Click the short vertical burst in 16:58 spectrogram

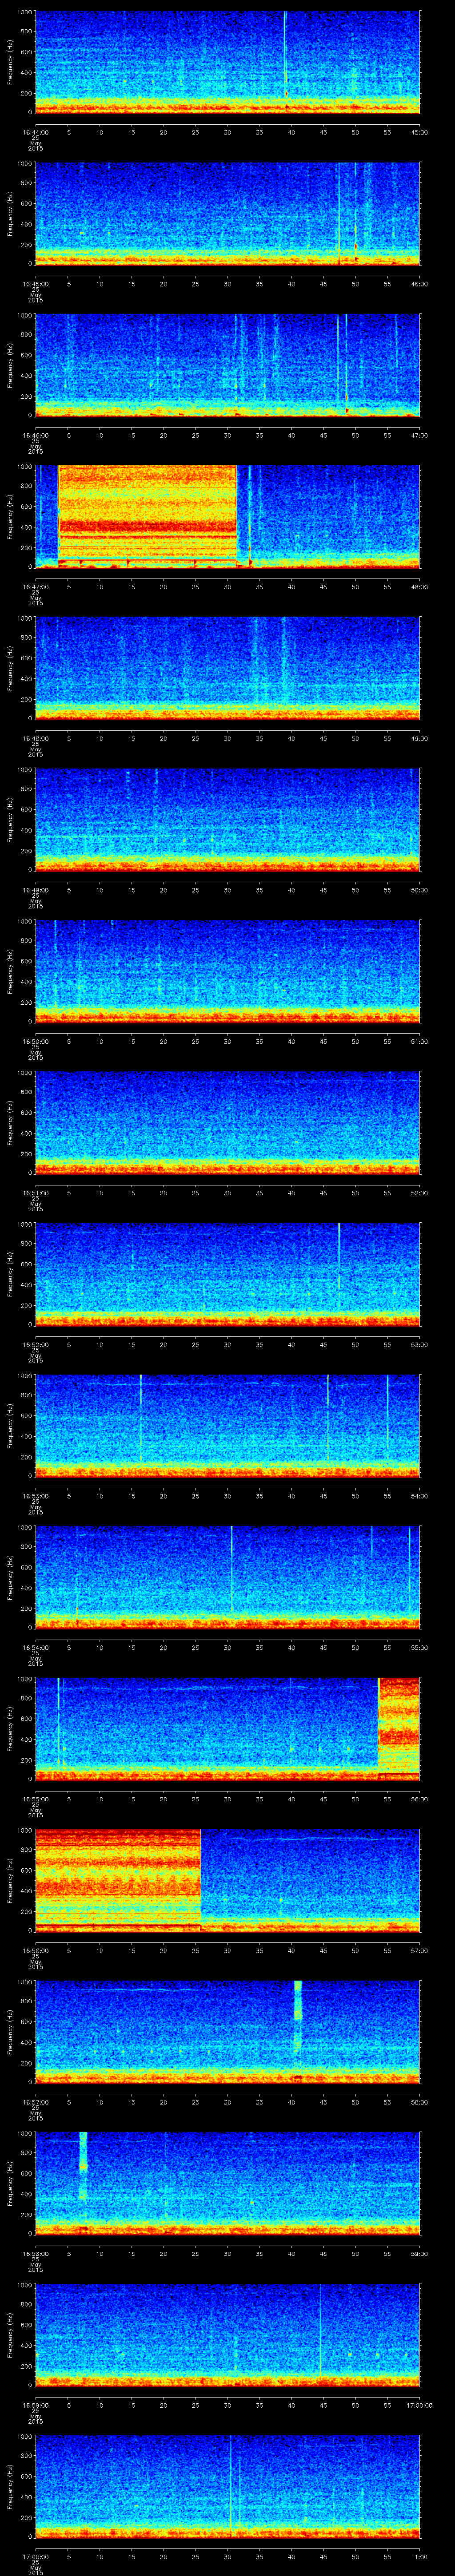click(83, 2166)
